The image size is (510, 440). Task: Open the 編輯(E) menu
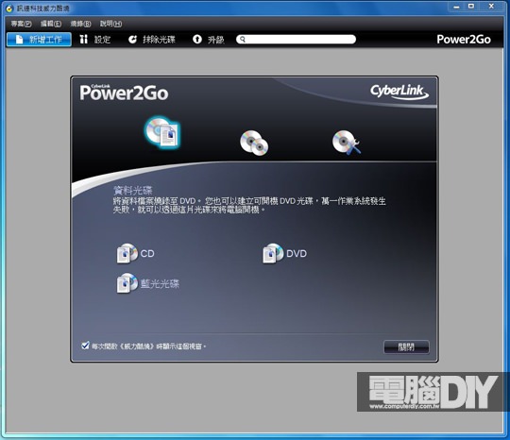click(x=51, y=24)
